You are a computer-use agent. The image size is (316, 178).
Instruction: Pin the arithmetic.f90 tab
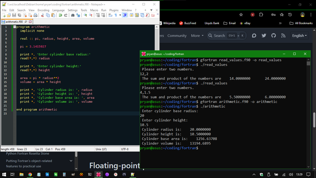[x=26, y=22]
